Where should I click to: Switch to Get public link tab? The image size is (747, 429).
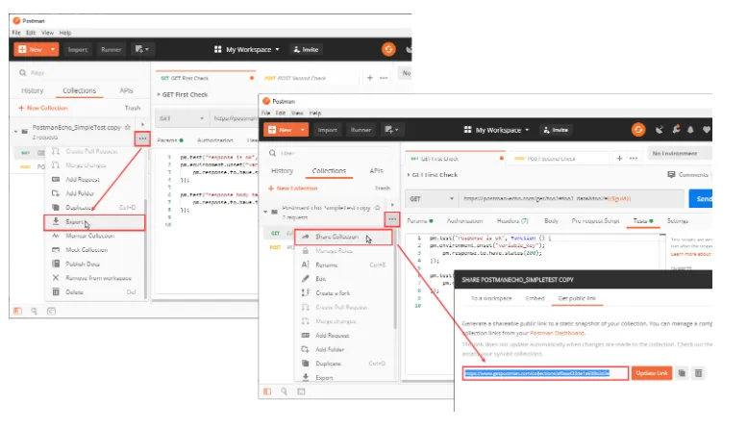click(577, 298)
